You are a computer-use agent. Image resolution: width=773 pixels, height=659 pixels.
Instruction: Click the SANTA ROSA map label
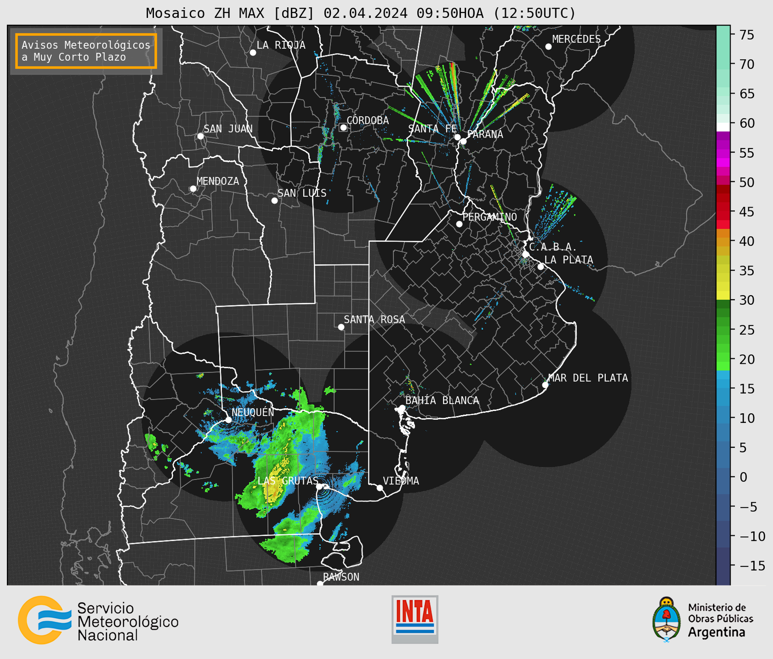374,319
